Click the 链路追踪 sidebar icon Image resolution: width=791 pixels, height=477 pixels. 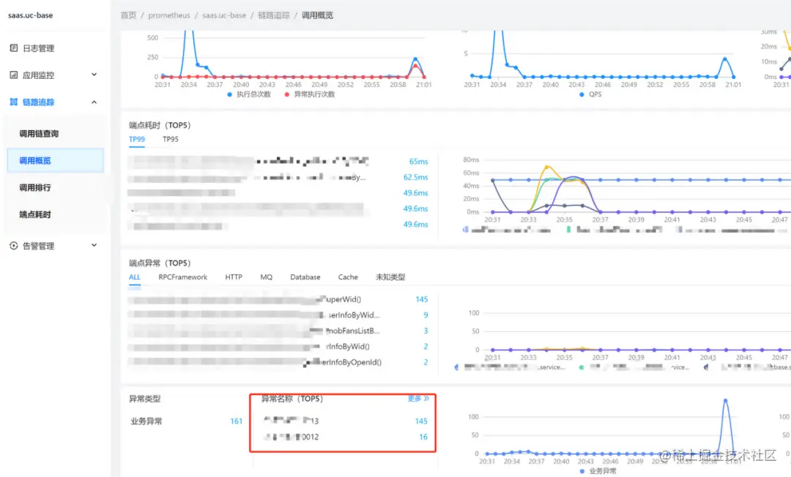tap(14, 102)
